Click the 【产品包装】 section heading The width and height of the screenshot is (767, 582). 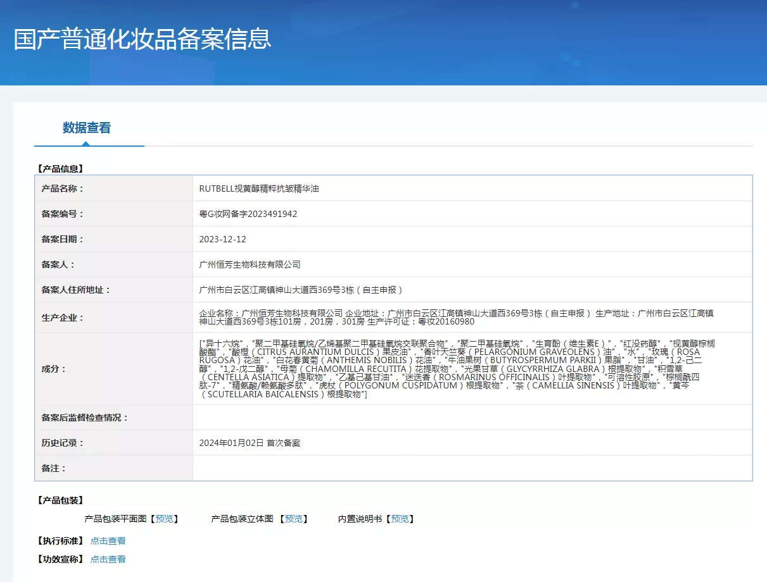pyautogui.click(x=60, y=500)
